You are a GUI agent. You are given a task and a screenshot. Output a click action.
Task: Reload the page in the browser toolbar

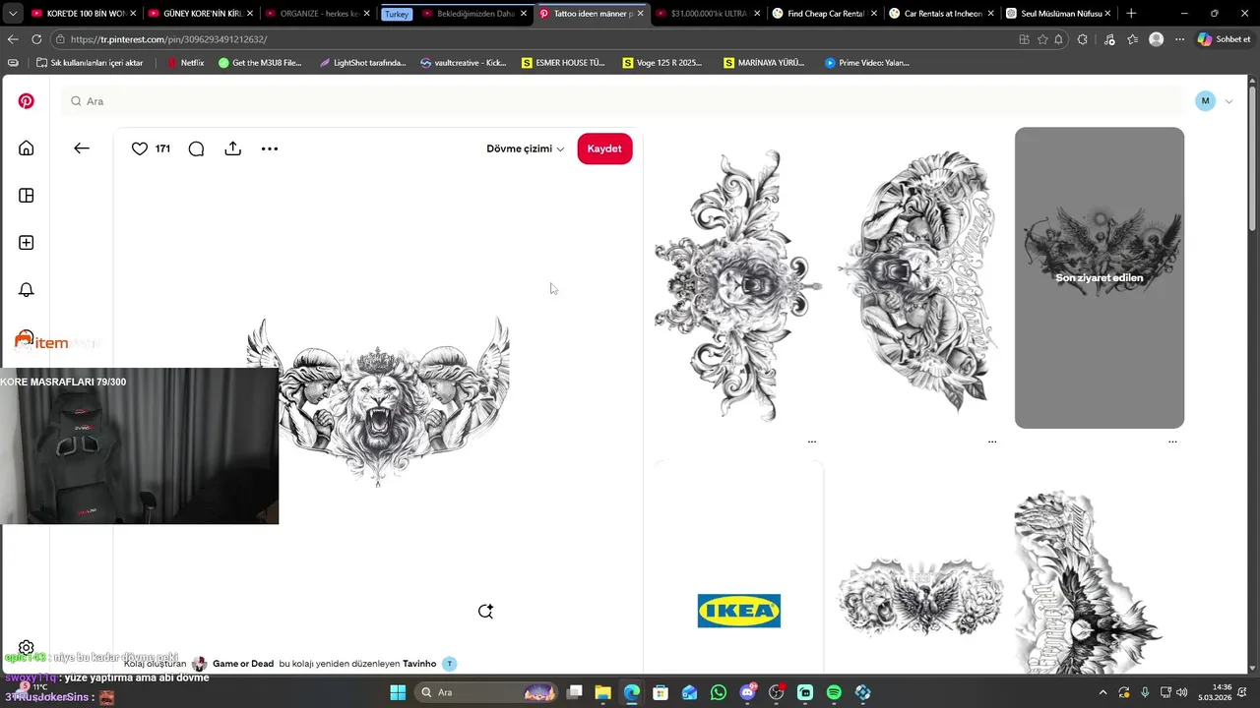point(36,39)
